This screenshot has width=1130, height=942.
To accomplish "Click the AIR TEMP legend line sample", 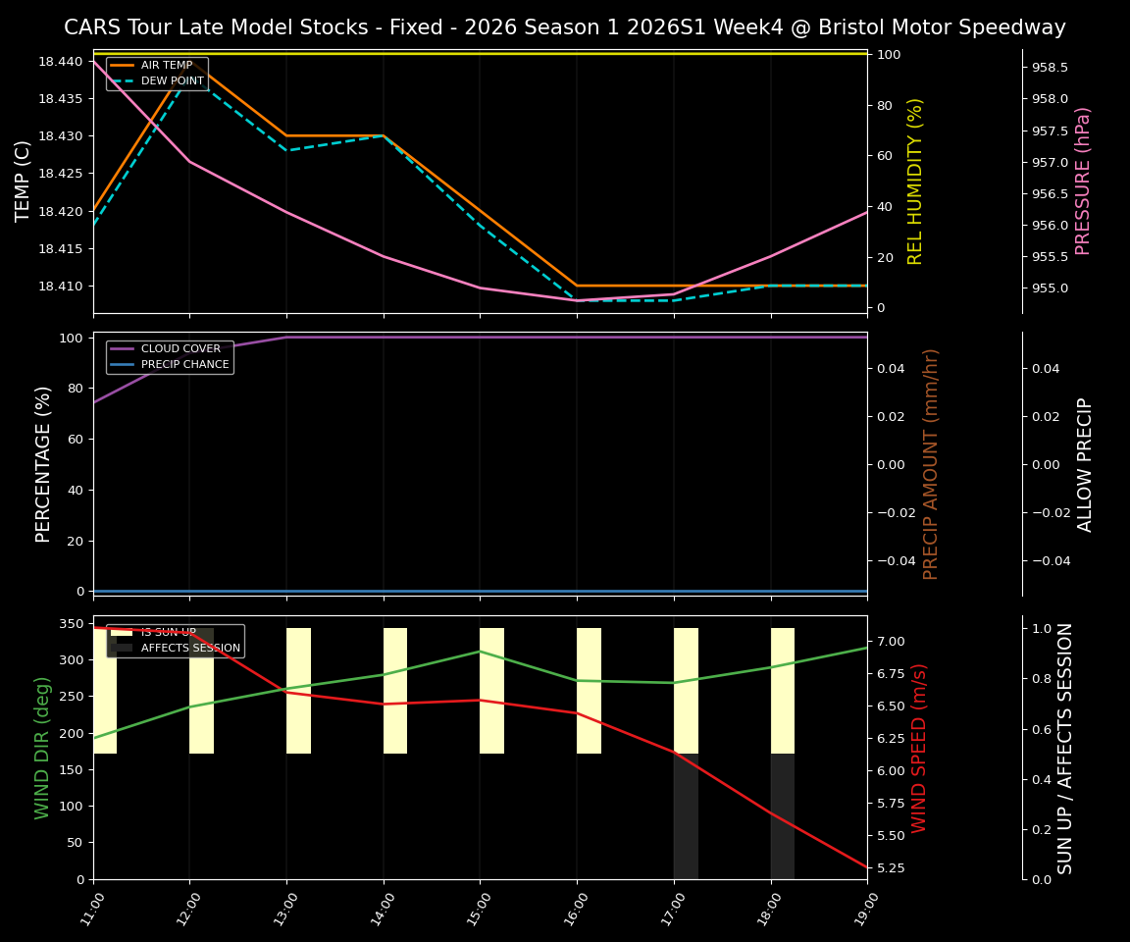I will click(125, 67).
